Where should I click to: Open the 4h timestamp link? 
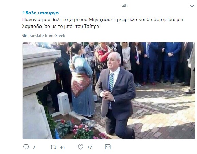coord(125,6)
